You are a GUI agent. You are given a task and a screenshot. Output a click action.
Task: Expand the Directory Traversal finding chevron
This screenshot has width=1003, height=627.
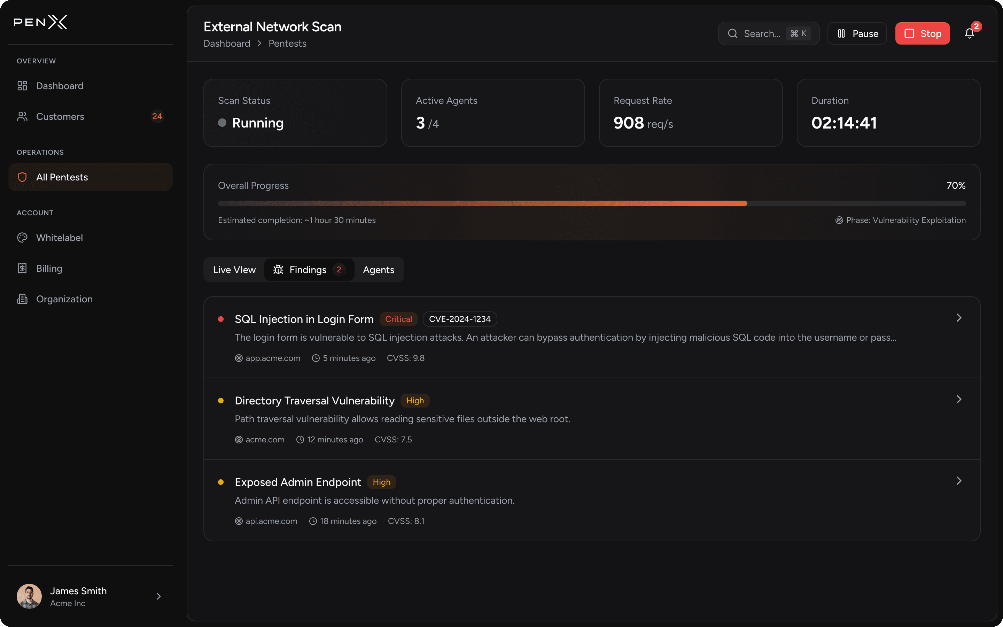point(959,399)
